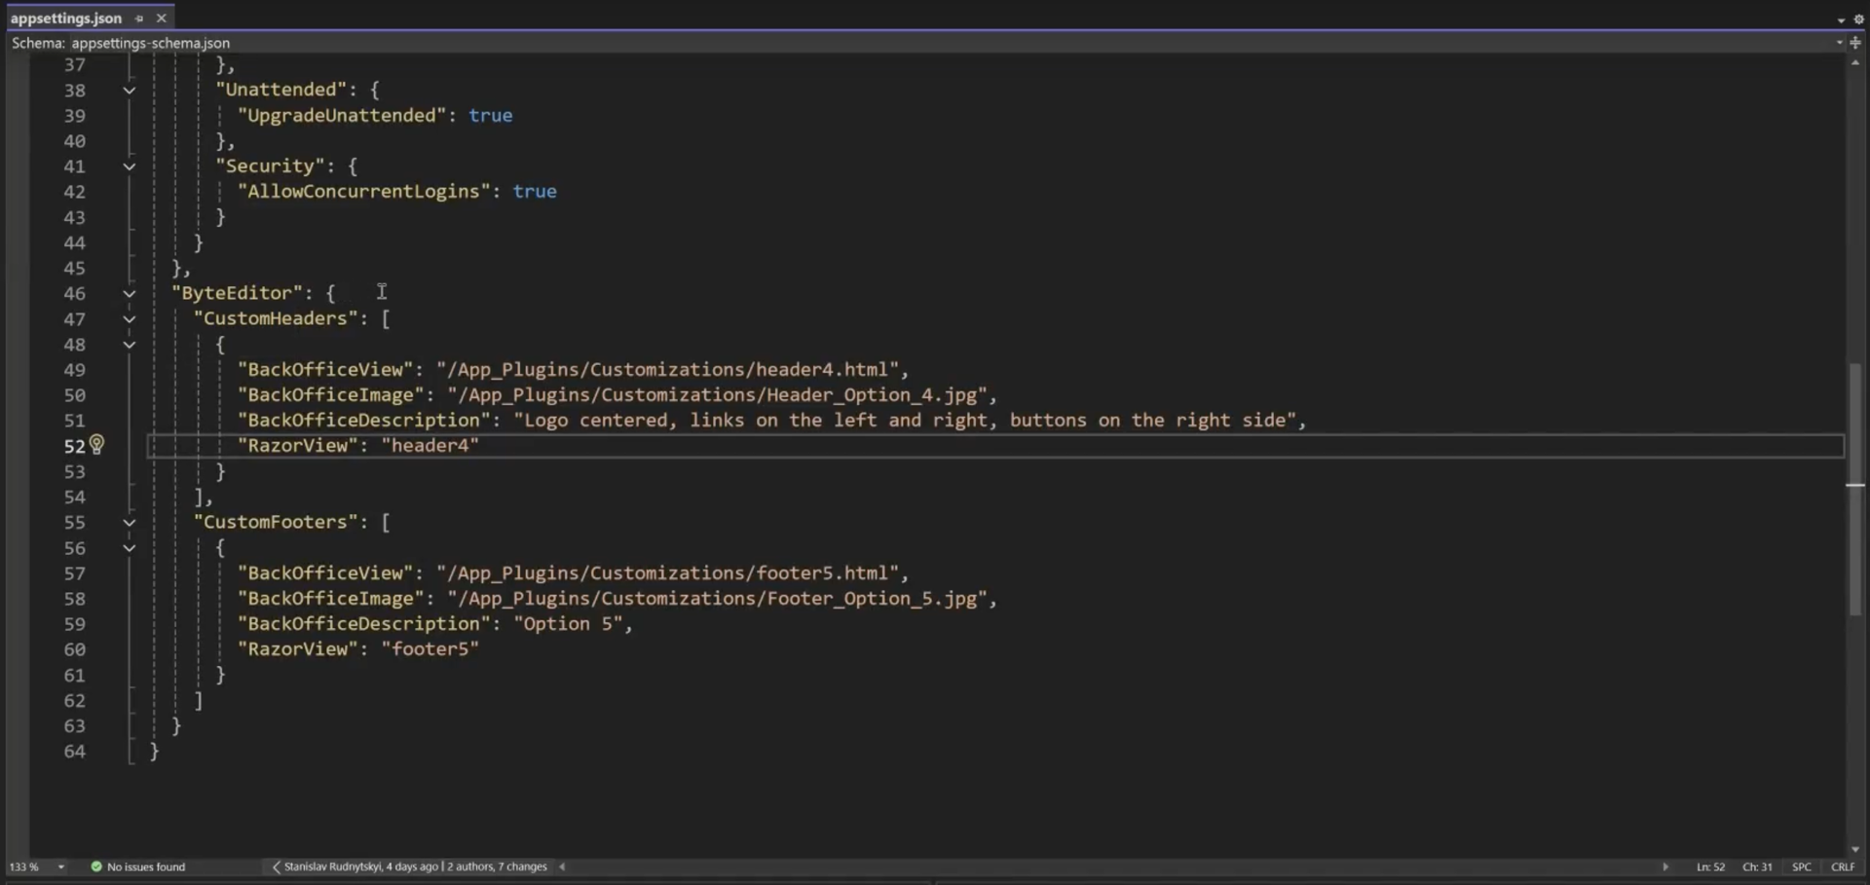Open Git blame author changes info

(414, 867)
